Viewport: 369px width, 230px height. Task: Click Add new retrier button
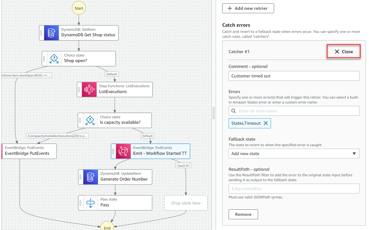(248, 8)
